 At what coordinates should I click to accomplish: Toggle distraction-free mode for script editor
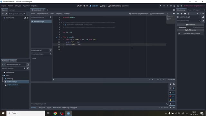point(174,10)
